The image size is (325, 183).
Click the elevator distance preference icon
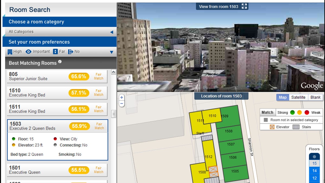pos(55,52)
